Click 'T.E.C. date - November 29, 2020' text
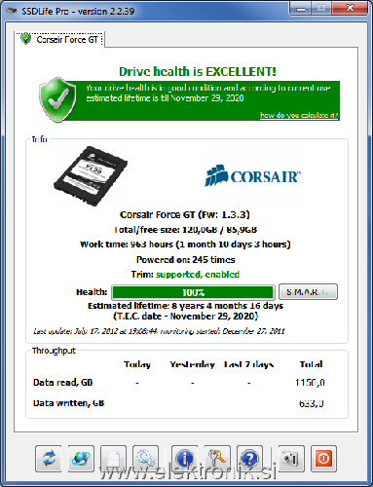Screen dimensions: 373x487 pos(185,317)
